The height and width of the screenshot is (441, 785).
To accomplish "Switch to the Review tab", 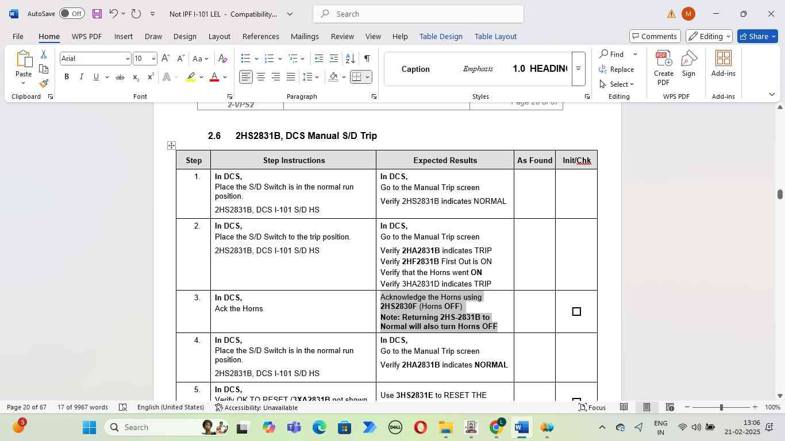I will [342, 36].
